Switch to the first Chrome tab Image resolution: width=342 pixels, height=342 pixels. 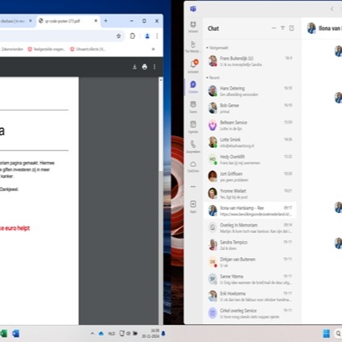coord(17,21)
